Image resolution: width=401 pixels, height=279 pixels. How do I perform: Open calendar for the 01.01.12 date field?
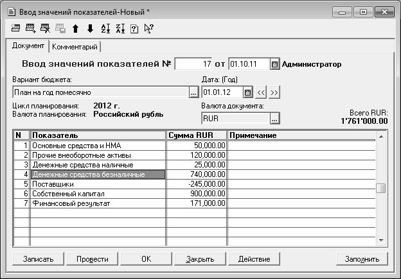point(249,92)
